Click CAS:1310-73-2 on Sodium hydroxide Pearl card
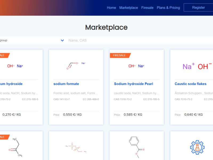Image resolution: width=213 pixels, height=160 pixels. pyautogui.click(x=123, y=99)
